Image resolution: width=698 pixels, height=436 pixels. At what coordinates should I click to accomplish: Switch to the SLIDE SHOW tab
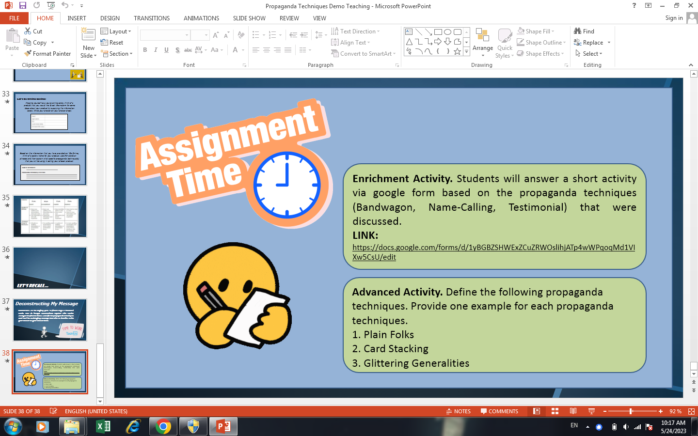click(249, 18)
